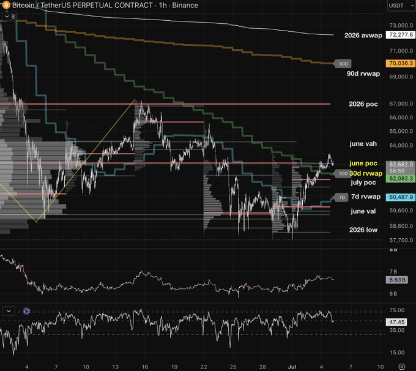
Task: Select the '2026 low' text annotation
Action: (363, 230)
